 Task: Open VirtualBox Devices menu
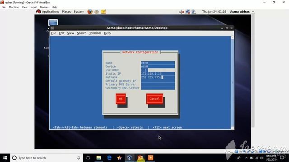(x=44, y=7)
